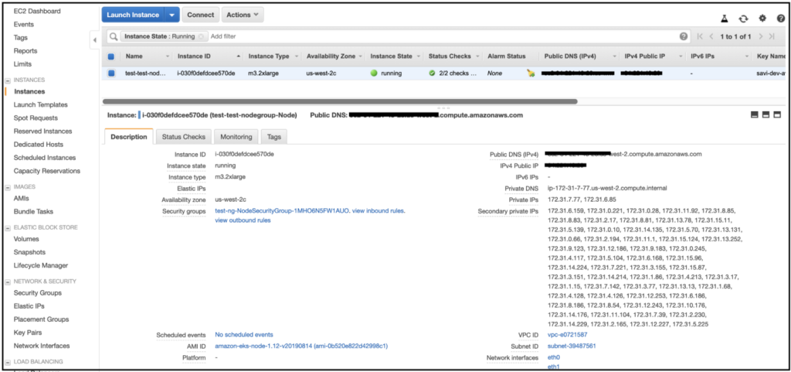The image size is (791, 372).
Task: Open Elastic IPs in sidebar
Action: click(29, 306)
